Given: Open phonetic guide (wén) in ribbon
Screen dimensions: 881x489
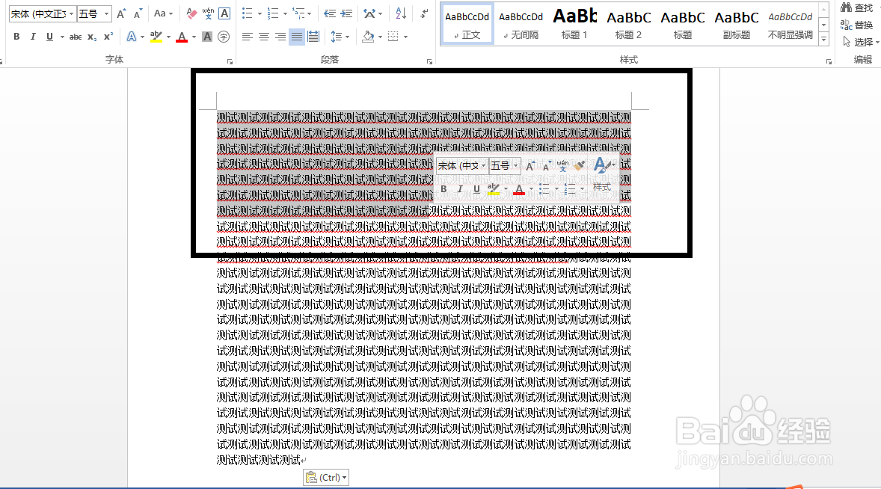Looking at the screenshot, I should (x=208, y=13).
